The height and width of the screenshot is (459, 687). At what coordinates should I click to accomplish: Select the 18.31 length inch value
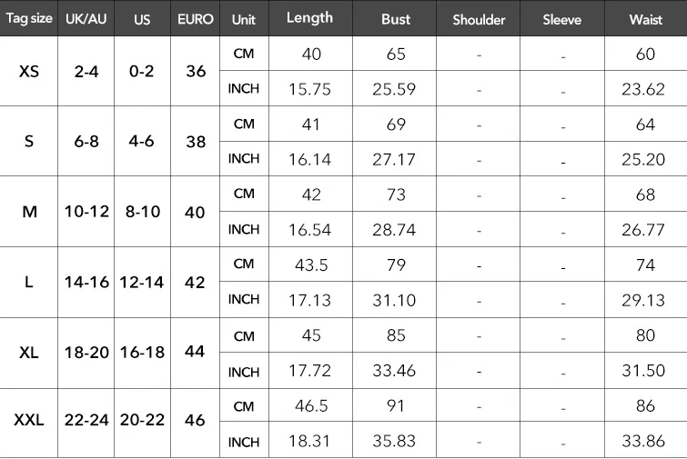tap(311, 441)
